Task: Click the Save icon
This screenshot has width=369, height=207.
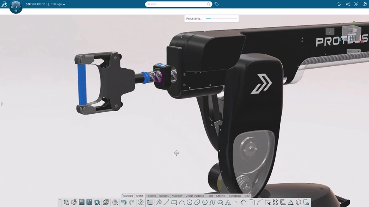Action: (x=81, y=202)
